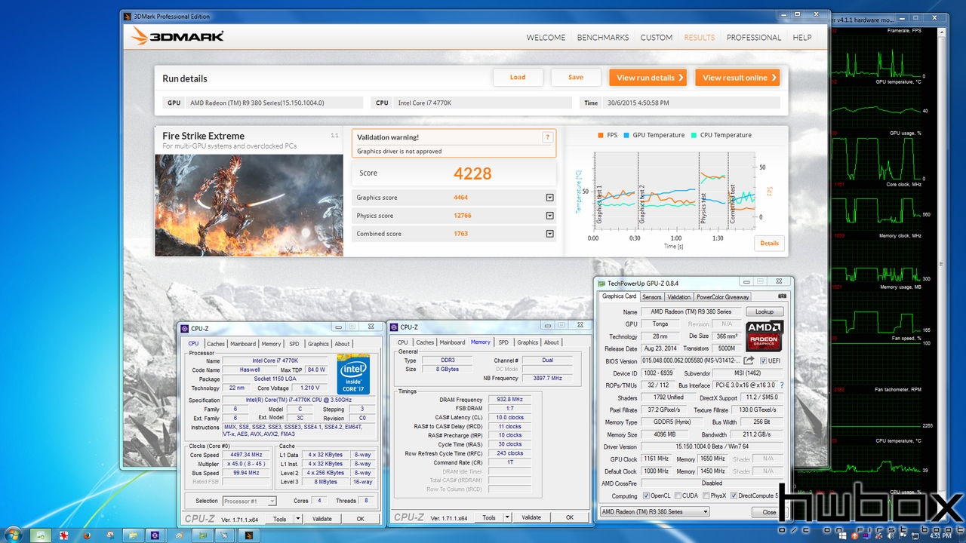The width and height of the screenshot is (966, 543).
Task: Toggle OpenCL checkbox in GPU-Z
Action: point(646,495)
